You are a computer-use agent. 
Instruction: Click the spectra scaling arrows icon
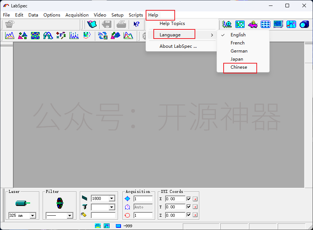[x=115, y=36]
